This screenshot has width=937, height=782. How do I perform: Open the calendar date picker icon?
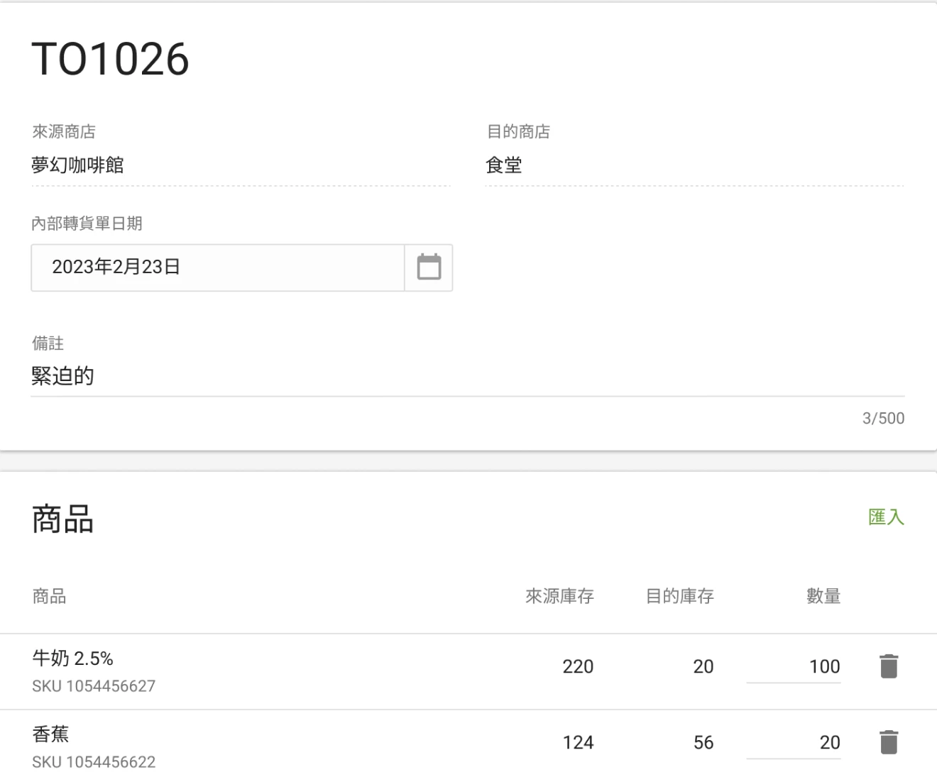coord(429,268)
